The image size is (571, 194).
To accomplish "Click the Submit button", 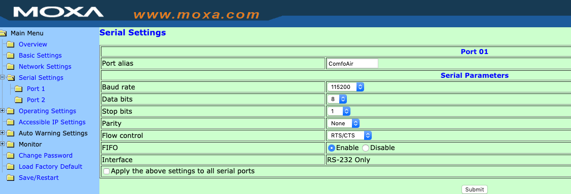I will point(475,189).
